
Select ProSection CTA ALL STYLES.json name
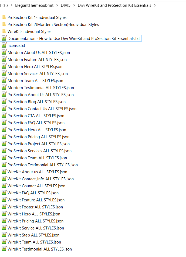36,116
